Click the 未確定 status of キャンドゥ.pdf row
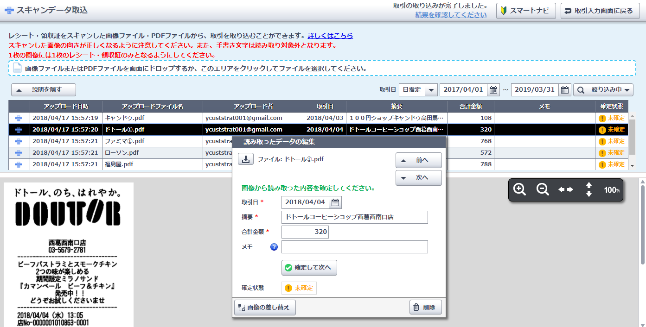Screen dimensions: 646x327 coord(612,118)
